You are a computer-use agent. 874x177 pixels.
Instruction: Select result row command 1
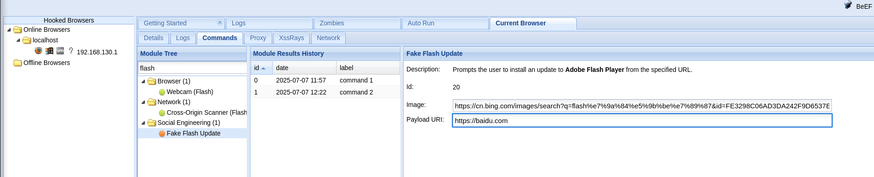(325, 80)
